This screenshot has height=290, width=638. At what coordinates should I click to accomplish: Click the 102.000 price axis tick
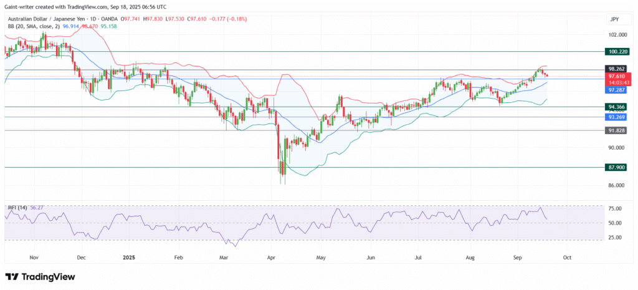click(x=618, y=35)
